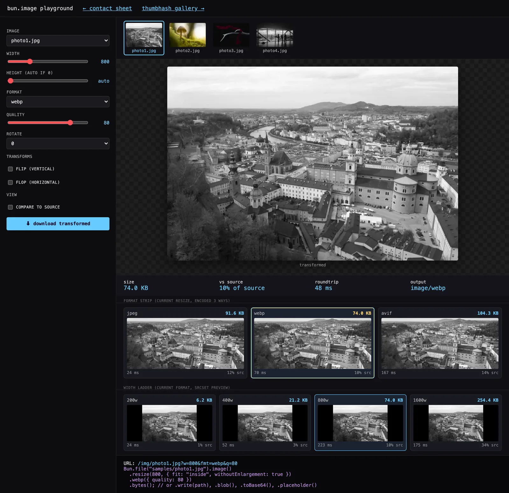This screenshot has height=493, width=509.
Task: Choose the 800w width ladder card
Action: click(x=360, y=423)
